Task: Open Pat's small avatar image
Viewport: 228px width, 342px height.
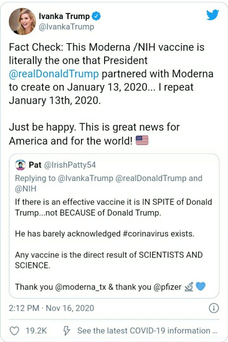Action: pos(21,165)
